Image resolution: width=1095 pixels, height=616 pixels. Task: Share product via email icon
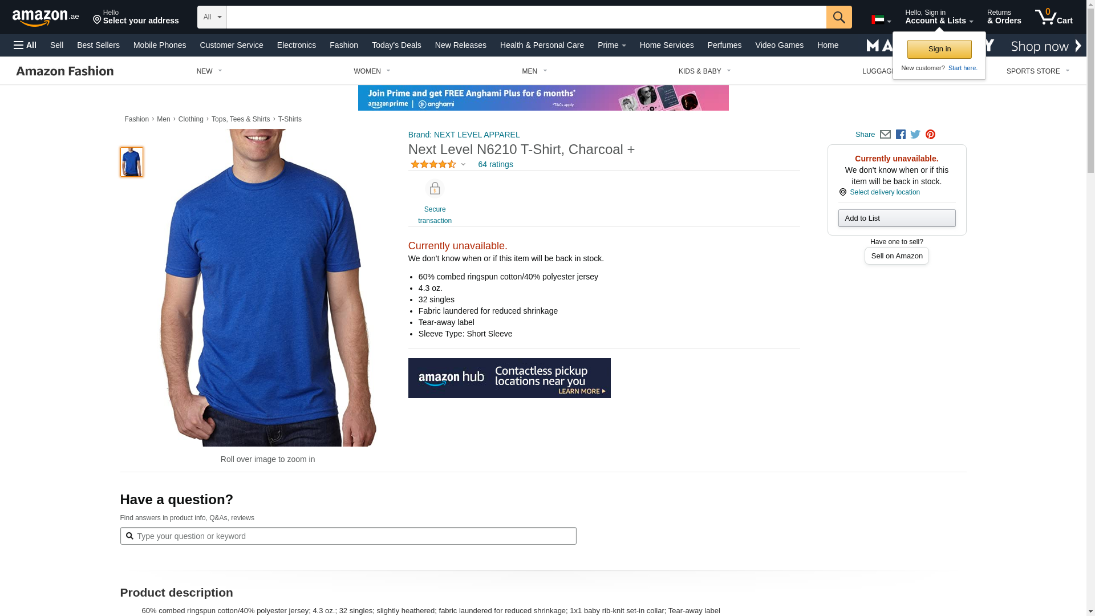885,135
